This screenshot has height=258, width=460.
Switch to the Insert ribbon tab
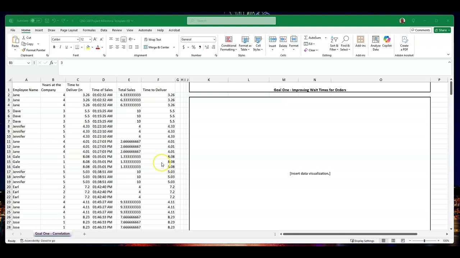point(39,30)
